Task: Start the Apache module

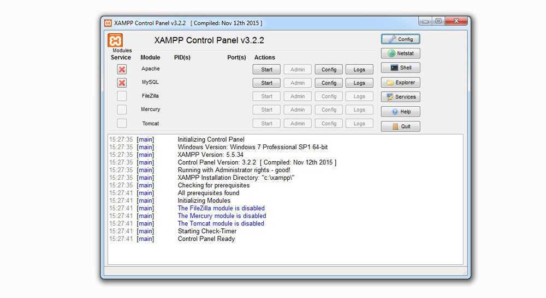Action: pyautogui.click(x=266, y=70)
